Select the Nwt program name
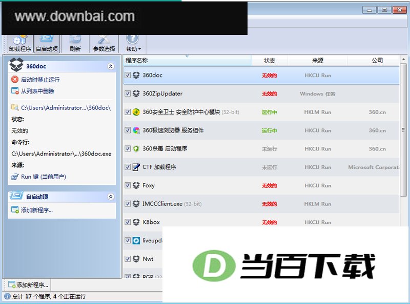410x304 pixels. tap(148, 259)
